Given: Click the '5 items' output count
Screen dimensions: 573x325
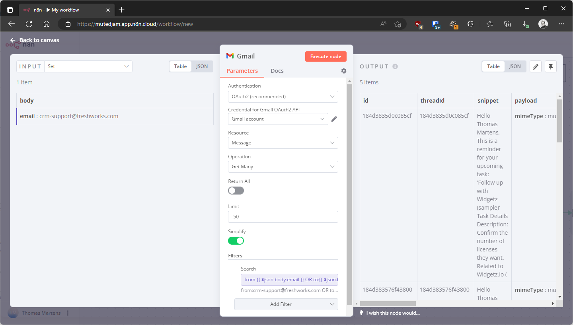Looking at the screenshot, I should (369, 82).
